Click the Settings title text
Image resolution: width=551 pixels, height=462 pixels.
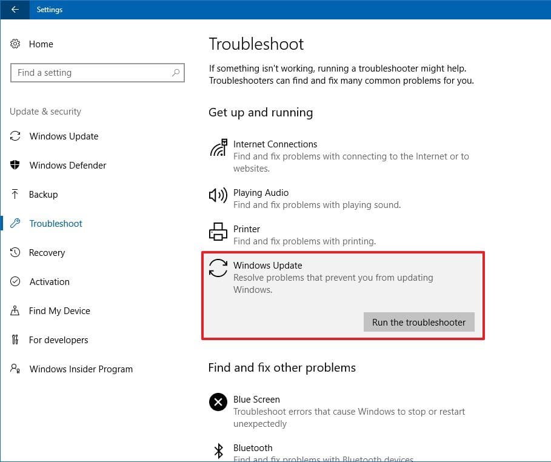pos(50,10)
